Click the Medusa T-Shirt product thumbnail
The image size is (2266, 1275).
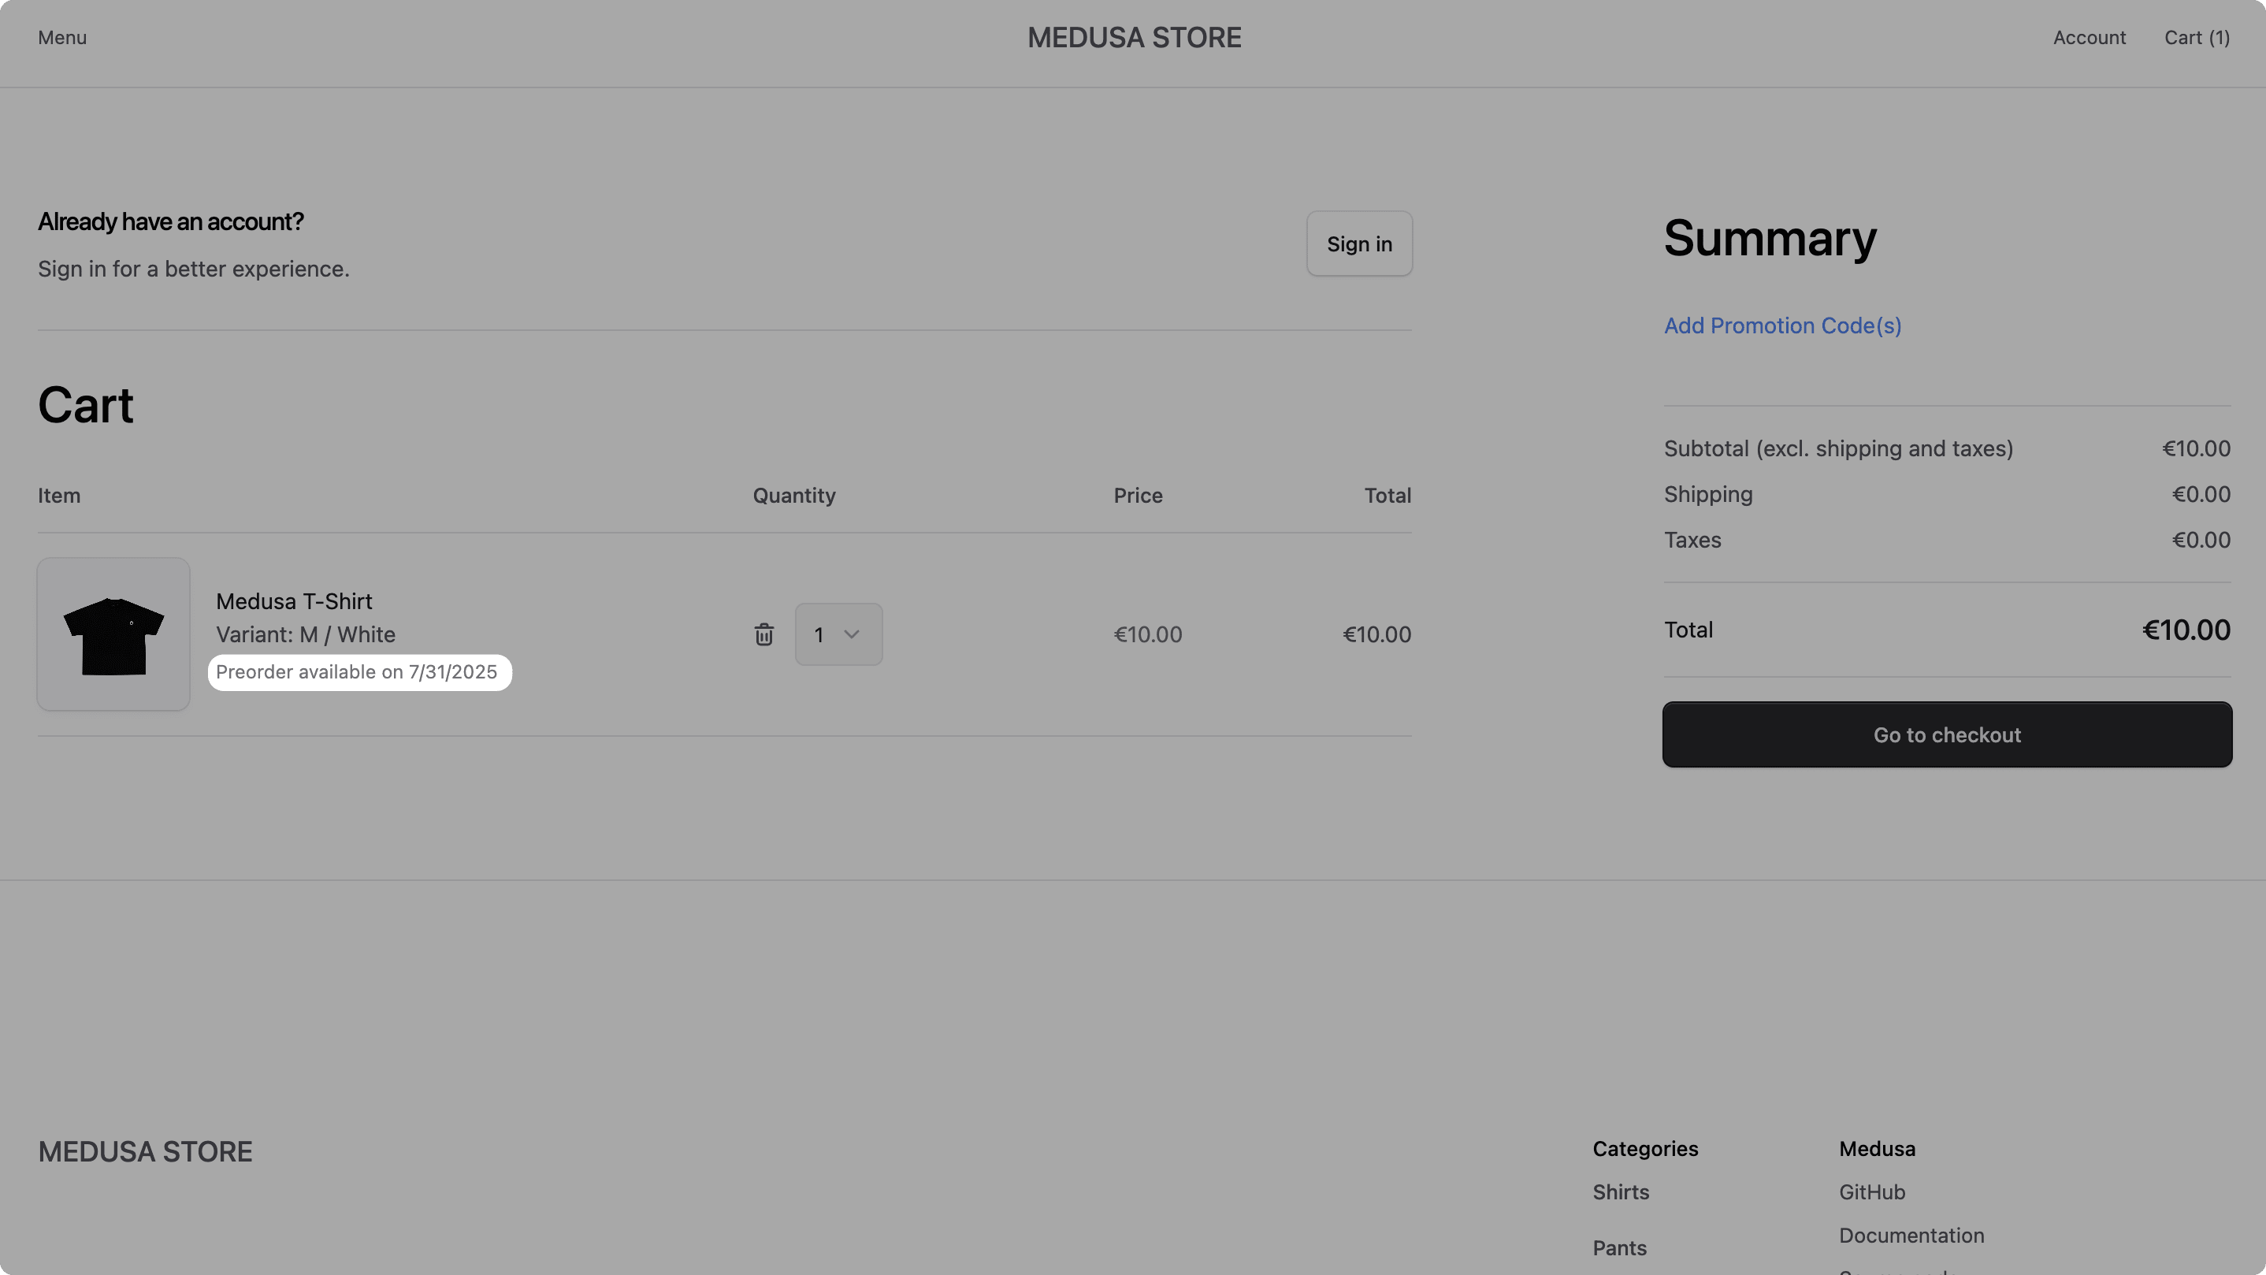pos(113,634)
